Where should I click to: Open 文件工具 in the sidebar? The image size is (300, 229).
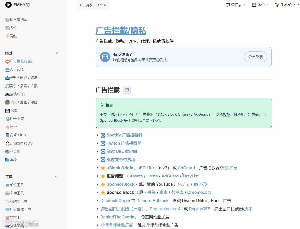tap(15, 193)
